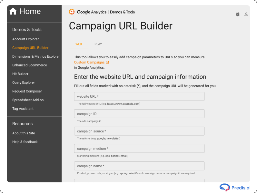Open About this Site link
Screen dimensions: 257x193
coord(24,133)
